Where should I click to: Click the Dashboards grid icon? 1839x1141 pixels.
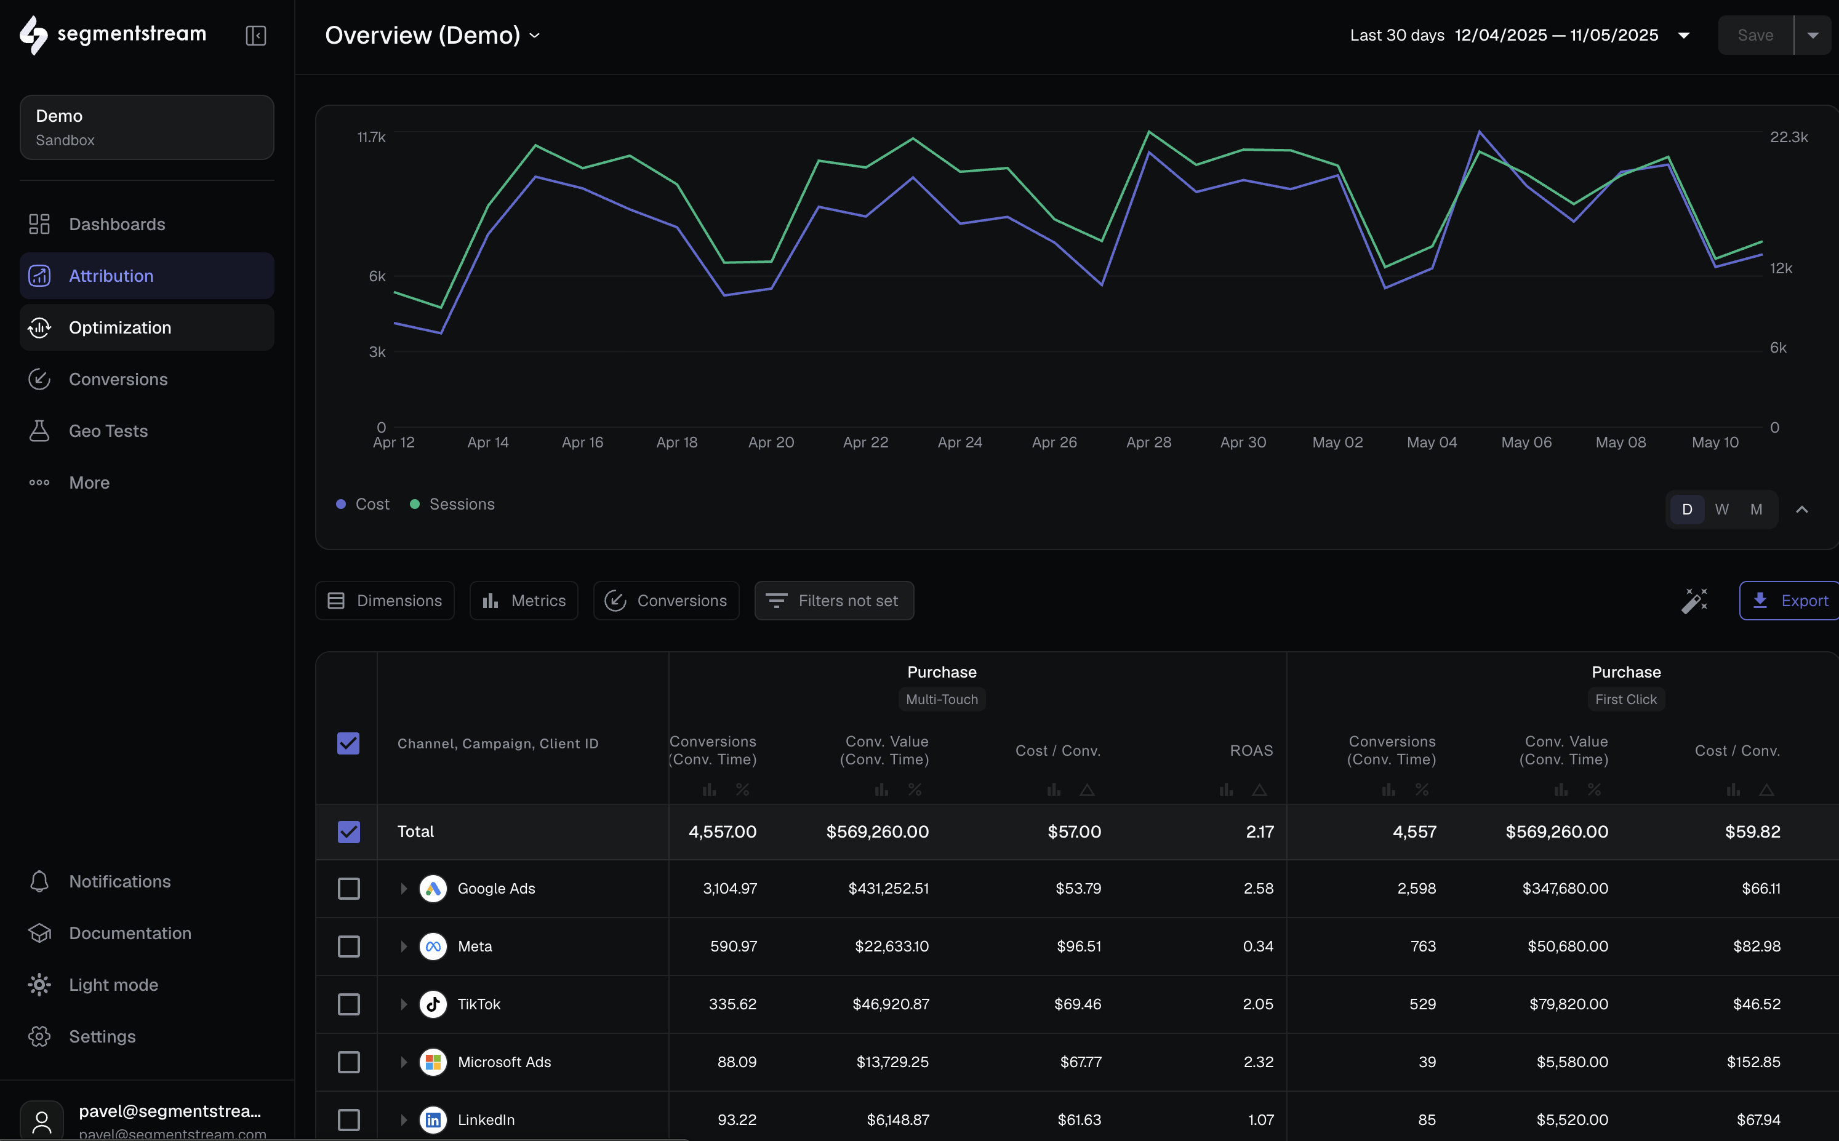coord(39,224)
